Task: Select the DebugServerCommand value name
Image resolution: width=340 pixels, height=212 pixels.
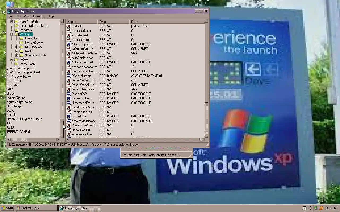Action: pos(84,80)
